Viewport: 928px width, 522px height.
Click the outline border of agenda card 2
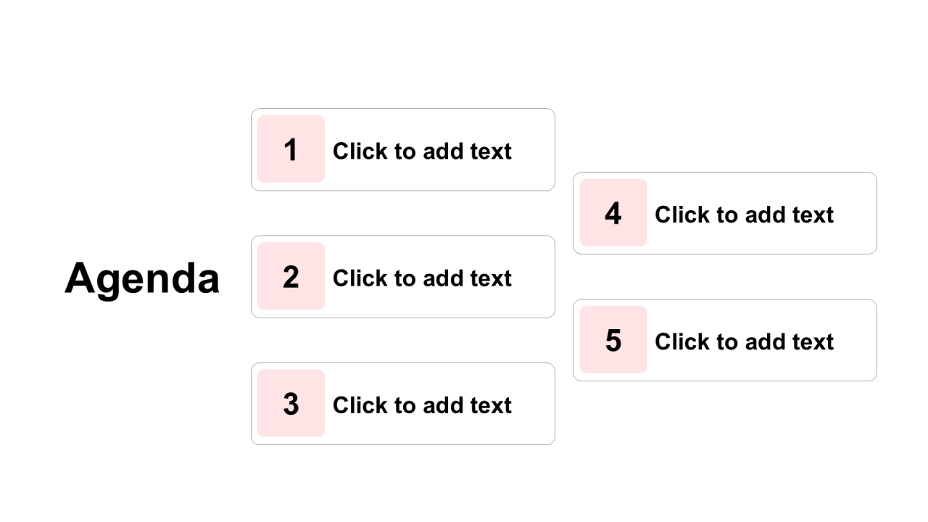tap(403, 236)
